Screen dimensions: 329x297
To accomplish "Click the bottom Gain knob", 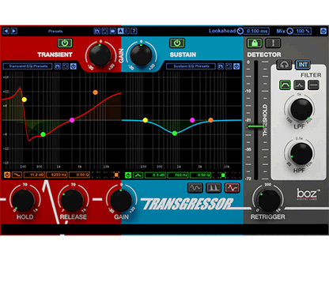I will click(121, 201).
